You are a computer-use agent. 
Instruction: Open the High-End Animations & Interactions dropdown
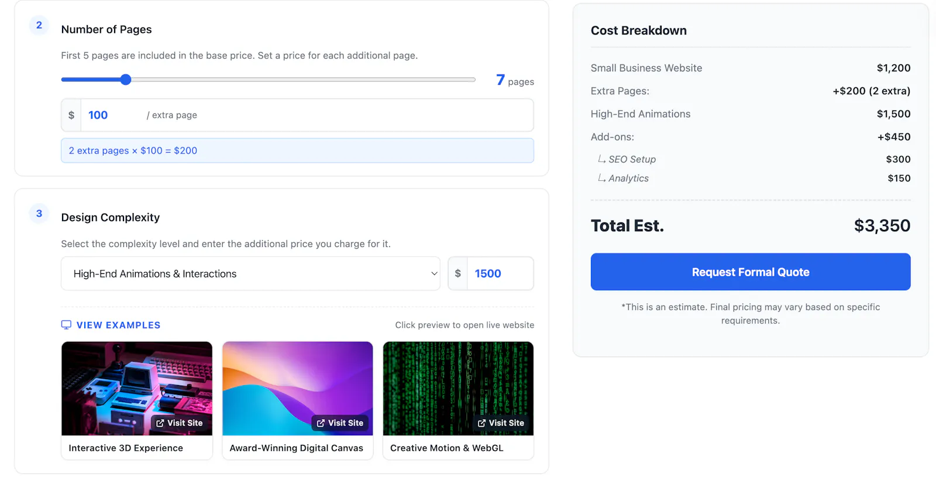pos(250,273)
